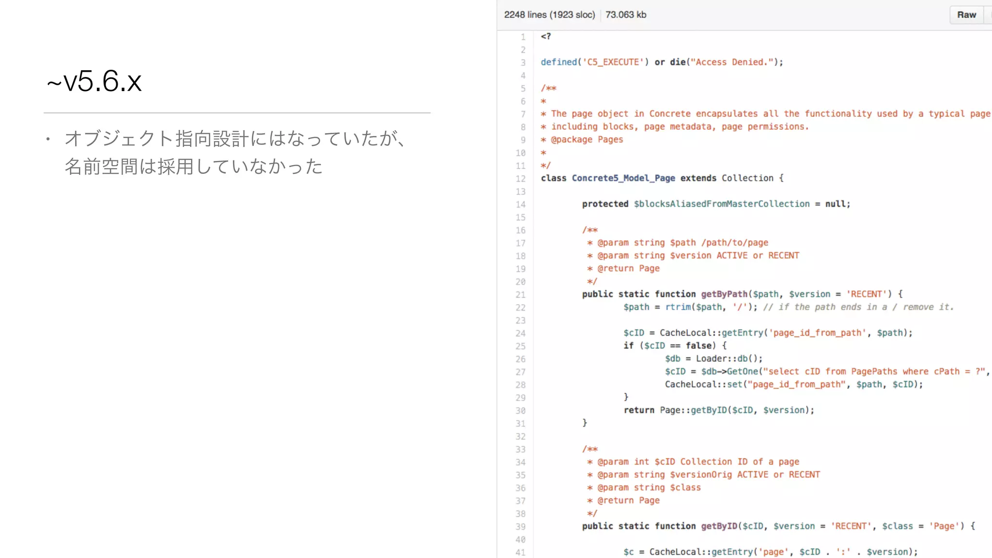Select line number 39 in the gutter

point(521,527)
